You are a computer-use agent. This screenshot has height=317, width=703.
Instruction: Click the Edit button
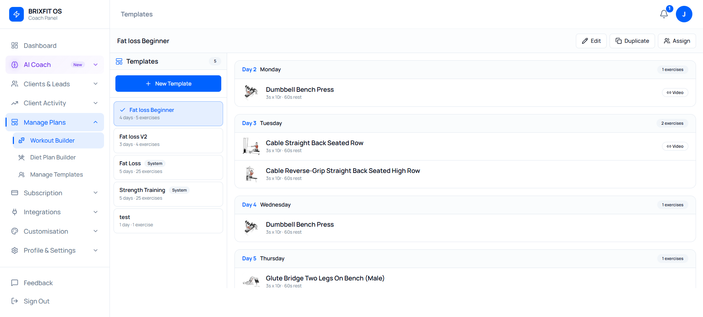[591, 41]
